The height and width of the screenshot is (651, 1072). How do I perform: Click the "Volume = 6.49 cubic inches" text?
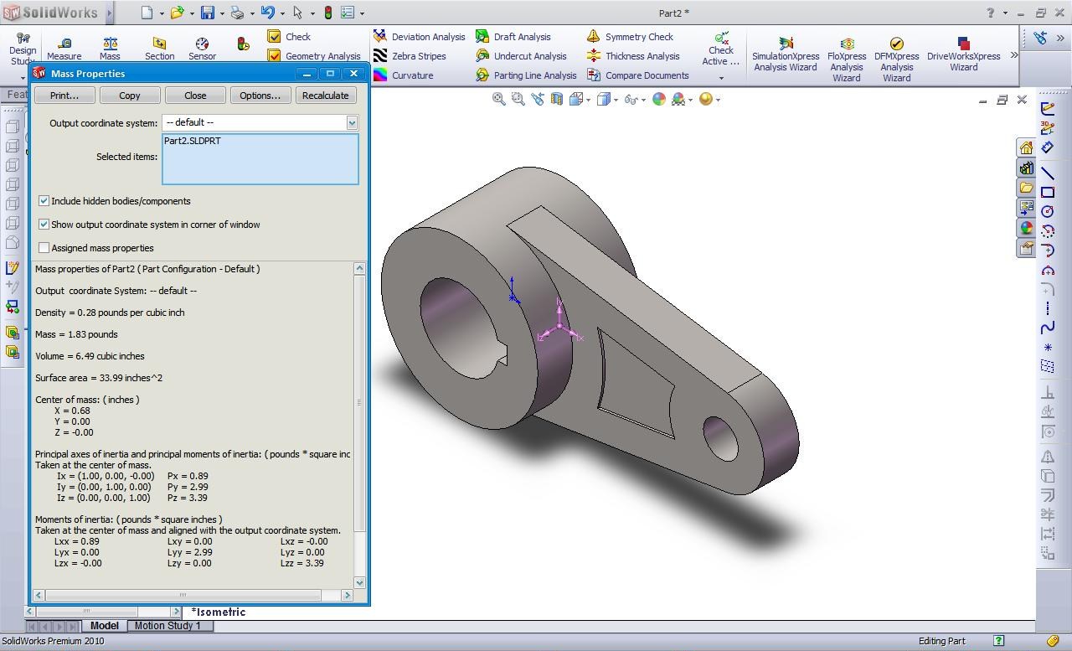[x=90, y=356]
